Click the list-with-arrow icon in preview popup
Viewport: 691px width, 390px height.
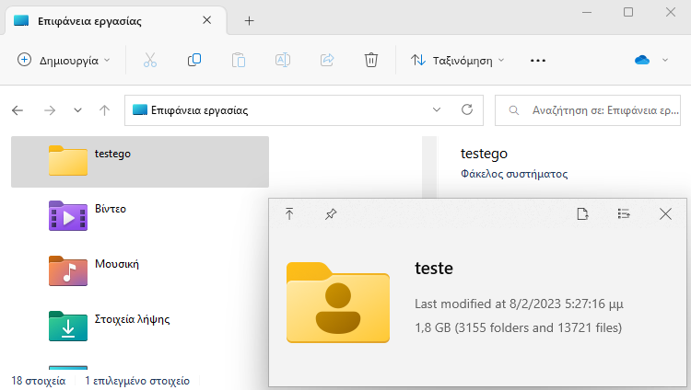(x=624, y=214)
